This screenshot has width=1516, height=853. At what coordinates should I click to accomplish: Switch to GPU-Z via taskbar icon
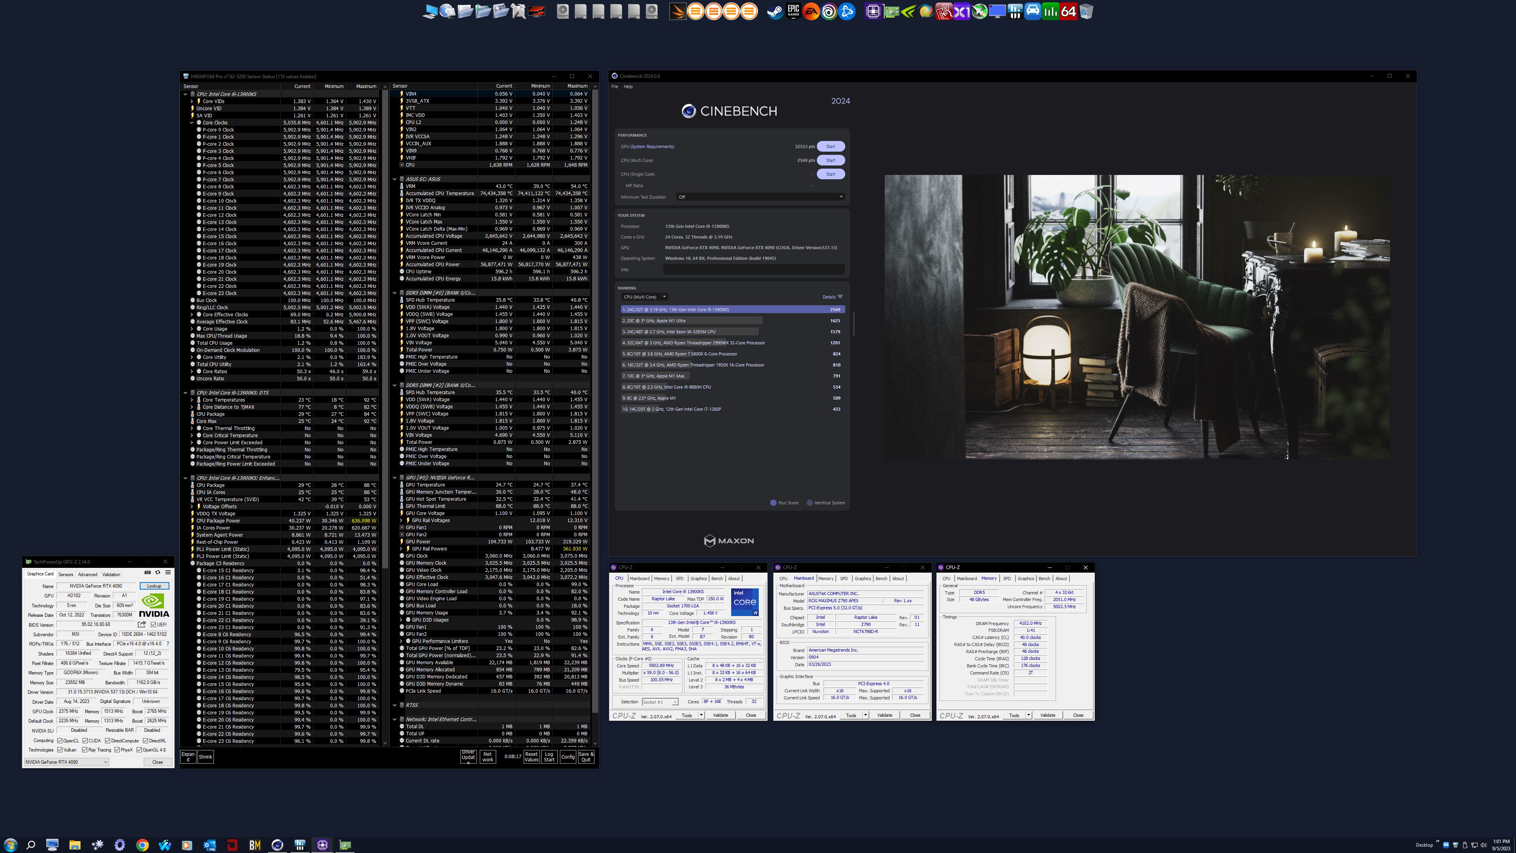point(345,845)
